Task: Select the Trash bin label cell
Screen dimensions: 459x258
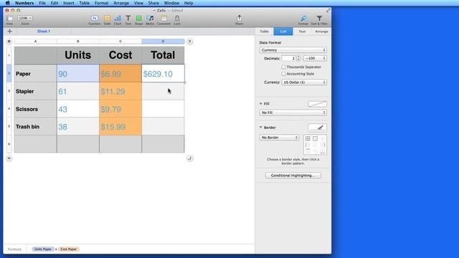Action: point(35,126)
